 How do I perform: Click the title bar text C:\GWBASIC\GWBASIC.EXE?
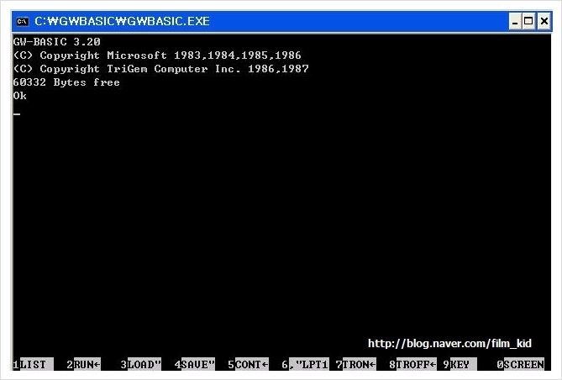[122, 21]
